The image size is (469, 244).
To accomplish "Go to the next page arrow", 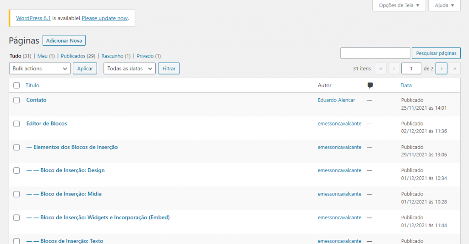I will [x=442, y=69].
